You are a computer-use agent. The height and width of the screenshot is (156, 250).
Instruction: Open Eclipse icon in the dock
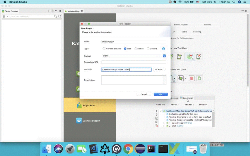point(140,149)
